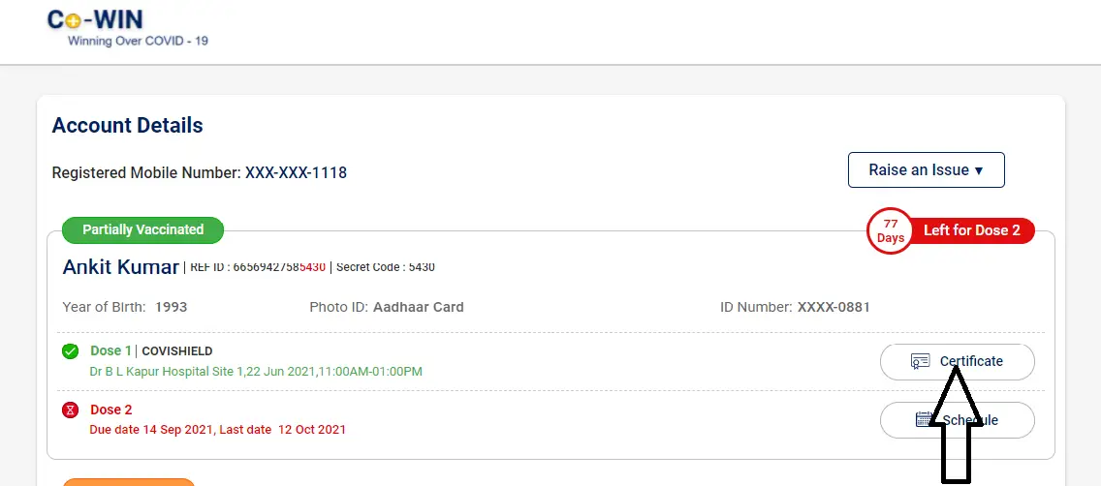Click the Dose 2 due date text
The width and height of the screenshot is (1101, 486).
click(218, 429)
